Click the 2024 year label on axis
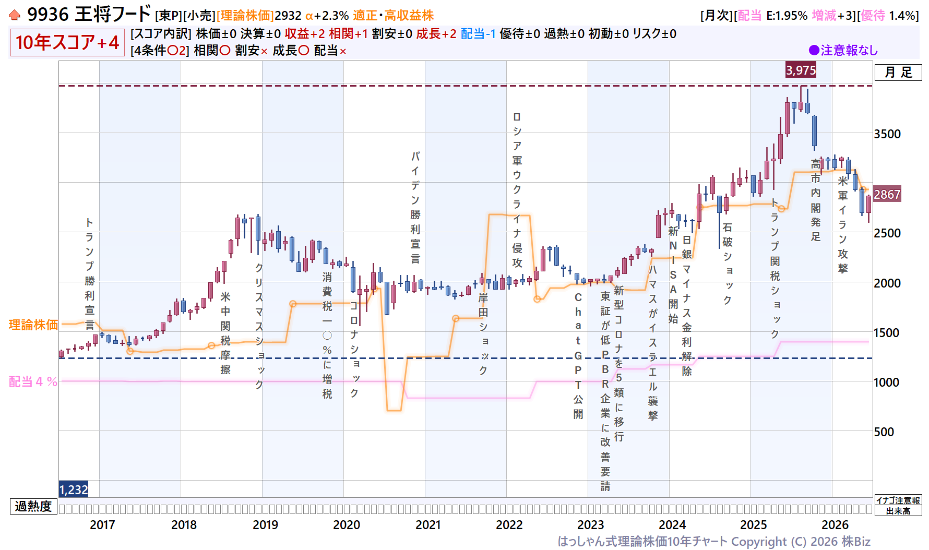This screenshot has height=550, width=929. click(672, 524)
